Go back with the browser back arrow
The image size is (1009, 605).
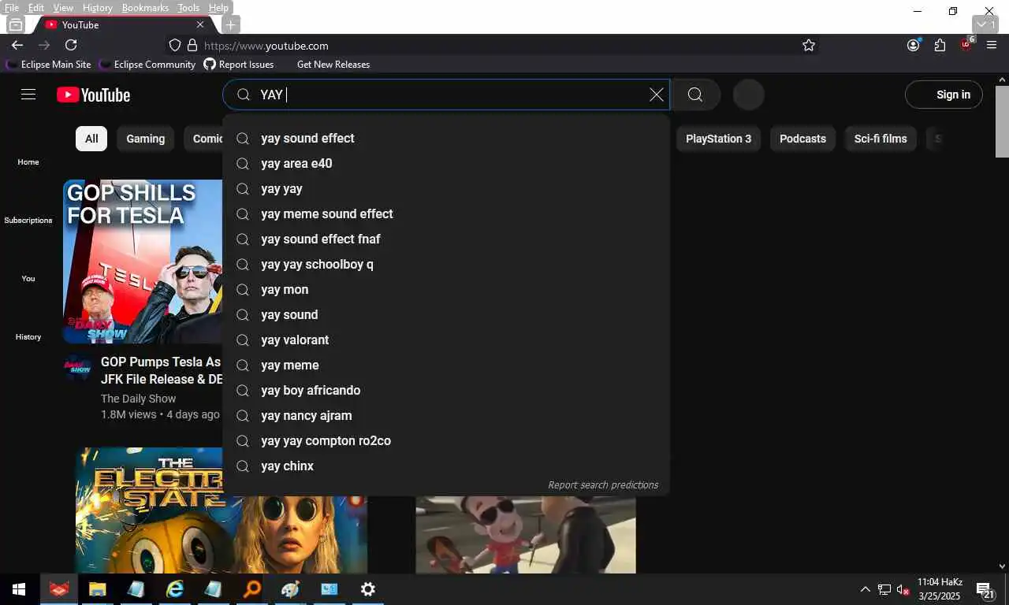(x=17, y=46)
